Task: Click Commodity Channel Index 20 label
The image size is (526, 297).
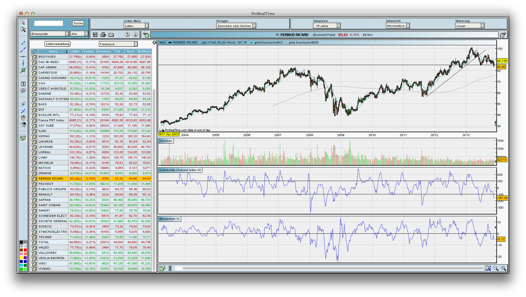Action: click(x=180, y=170)
